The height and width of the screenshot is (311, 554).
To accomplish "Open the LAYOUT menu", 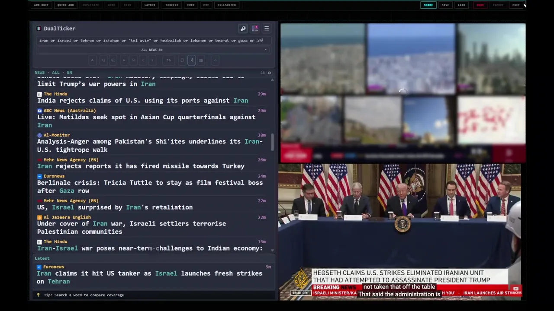I will click(x=150, y=5).
